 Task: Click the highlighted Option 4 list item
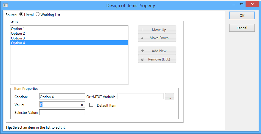pyautogui.click(x=18, y=43)
